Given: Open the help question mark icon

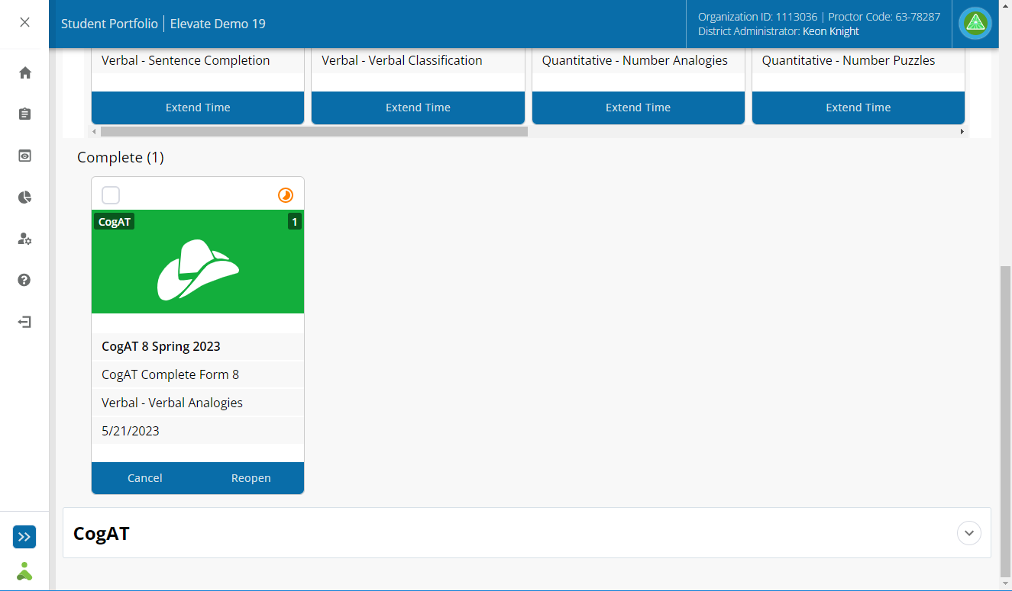Looking at the screenshot, I should (24, 280).
